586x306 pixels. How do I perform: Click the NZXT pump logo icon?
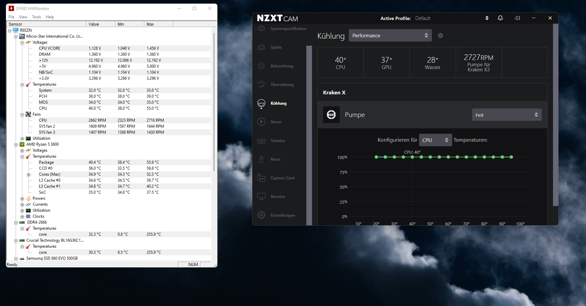(331, 115)
